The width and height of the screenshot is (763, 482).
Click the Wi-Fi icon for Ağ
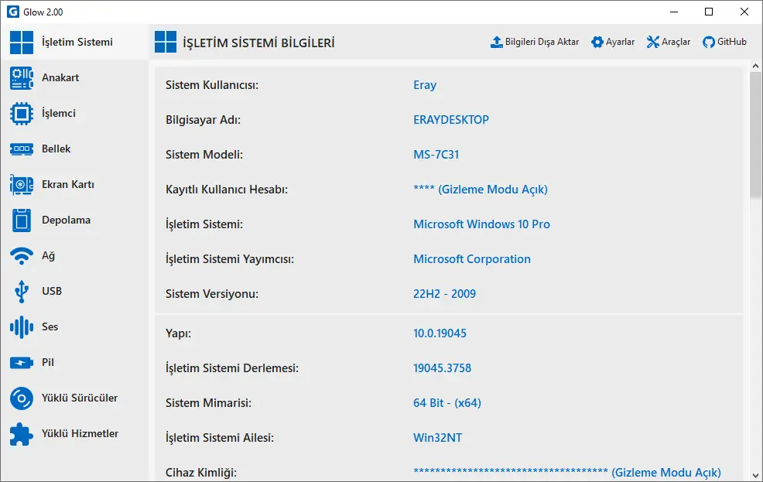coord(22,256)
